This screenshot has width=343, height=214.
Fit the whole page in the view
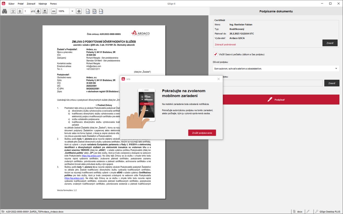click(94, 11)
